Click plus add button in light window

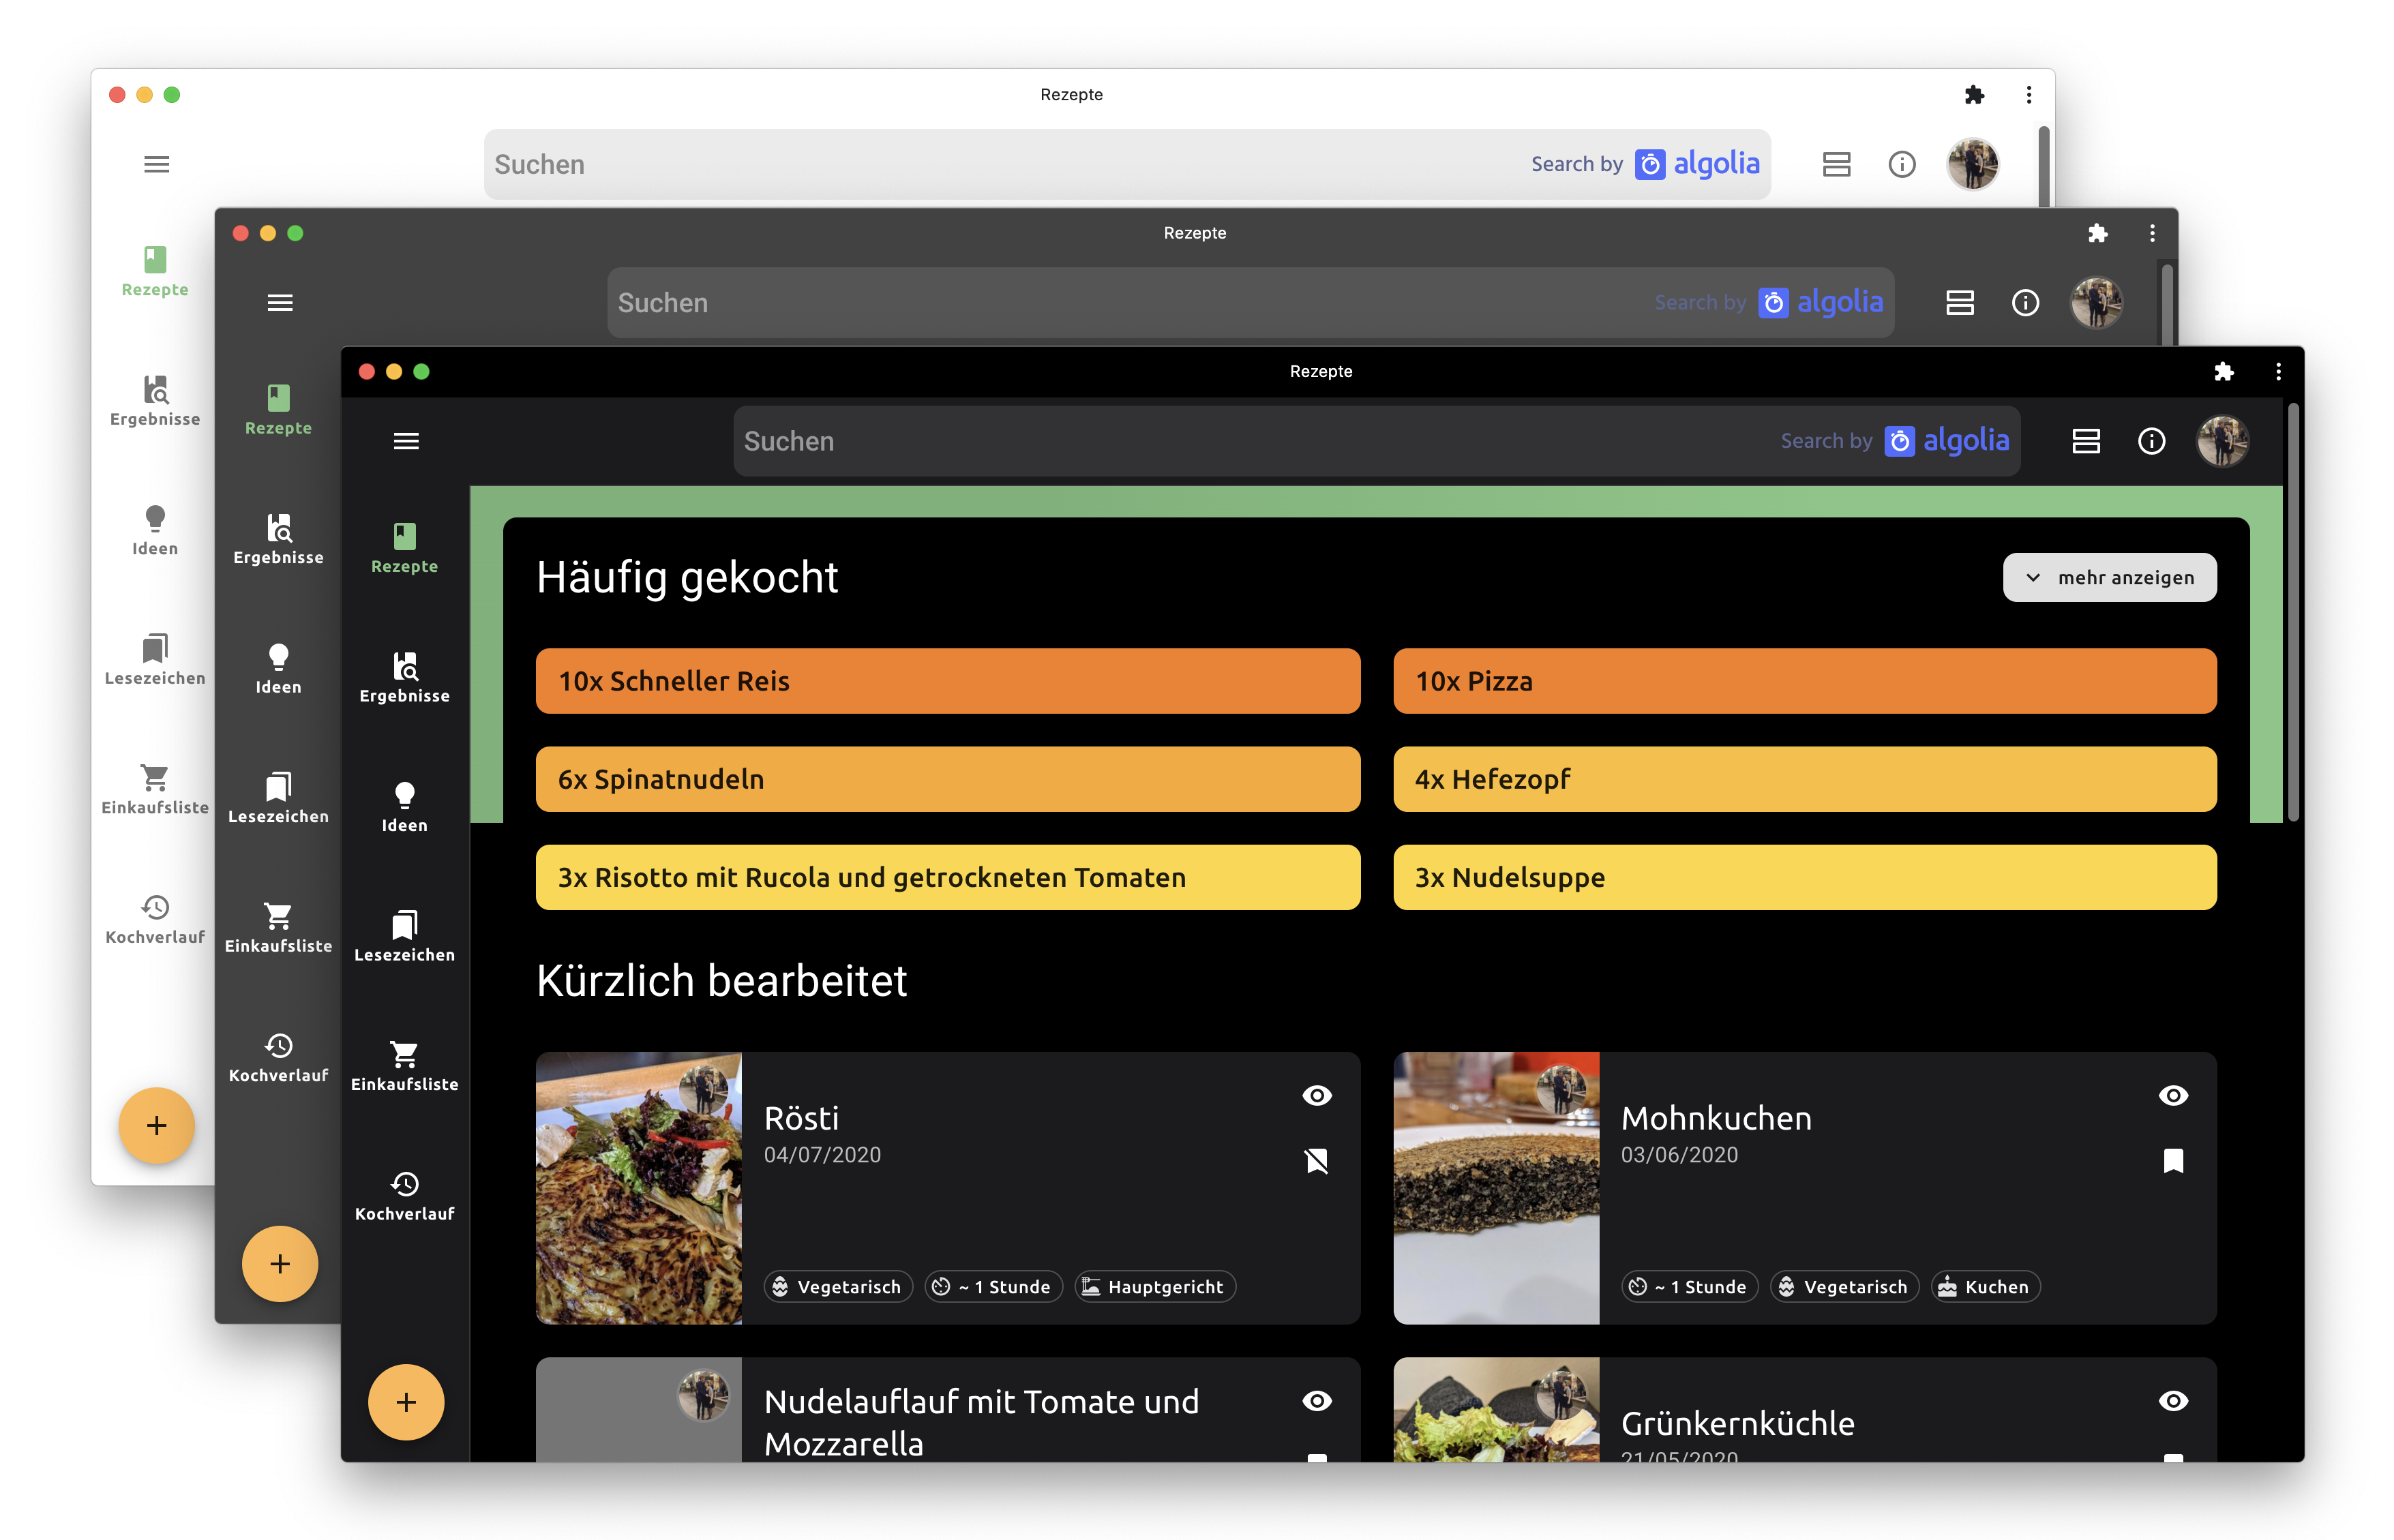[x=157, y=1126]
